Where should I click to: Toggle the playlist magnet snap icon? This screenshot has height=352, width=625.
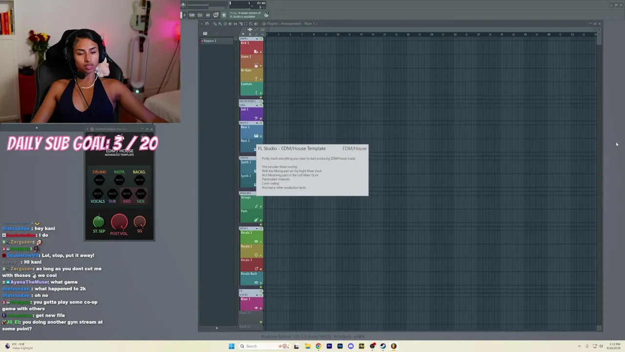207,23
